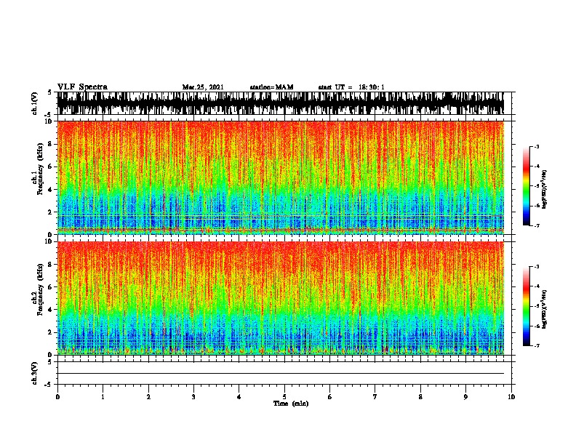The image size is (576, 445).
Task: Click the log(PSD) label beside ch.2 colorbar
Action: click(544, 309)
